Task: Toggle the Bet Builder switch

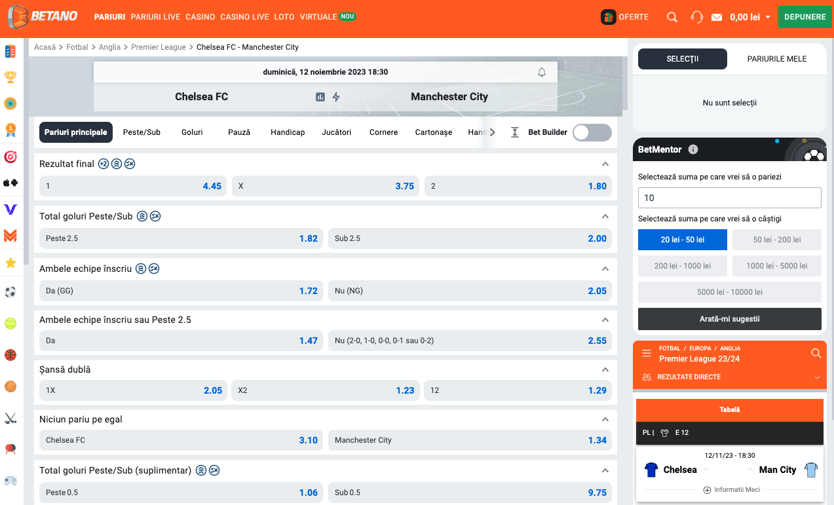Action: pyautogui.click(x=592, y=132)
